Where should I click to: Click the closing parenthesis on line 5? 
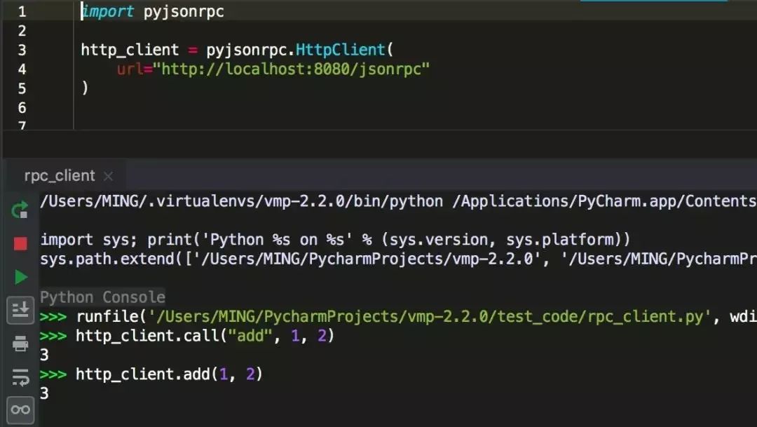point(85,88)
